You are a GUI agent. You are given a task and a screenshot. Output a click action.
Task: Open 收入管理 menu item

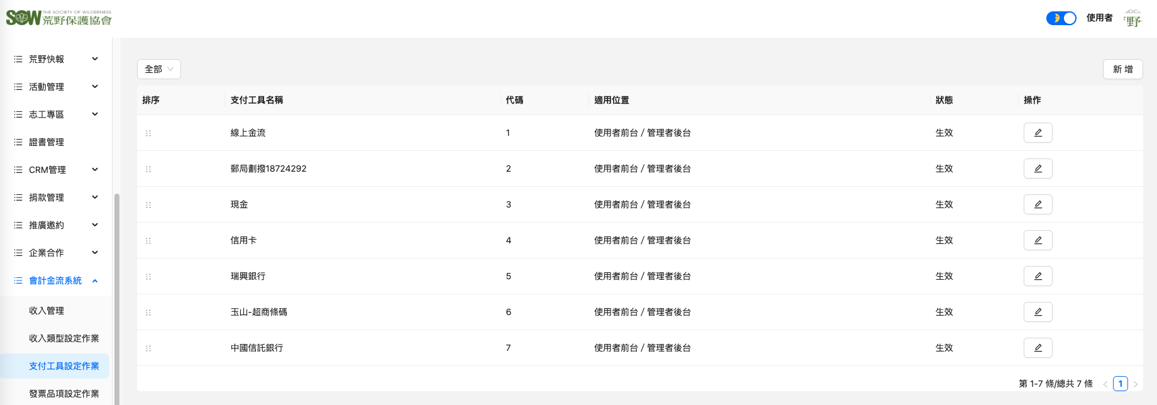[x=47, y=311]
